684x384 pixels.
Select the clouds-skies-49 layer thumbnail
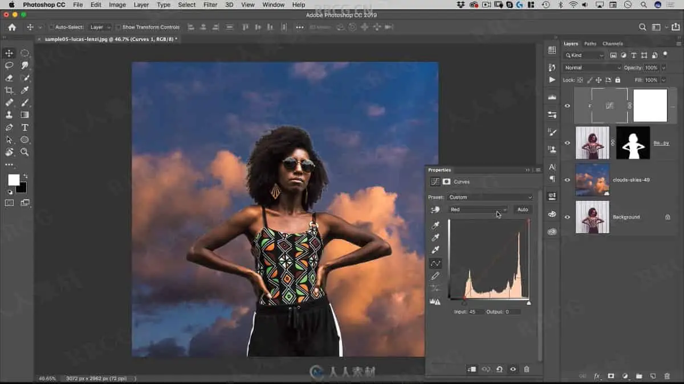(592, 180)
